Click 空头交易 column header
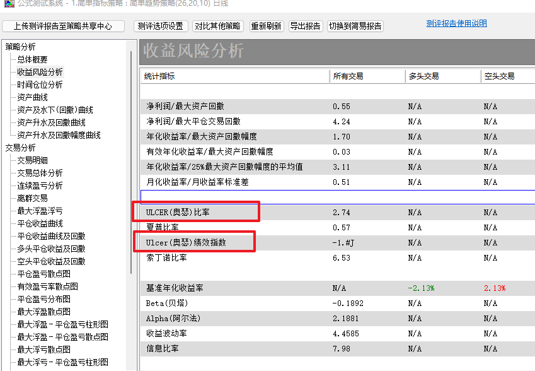 pos(508,76)
